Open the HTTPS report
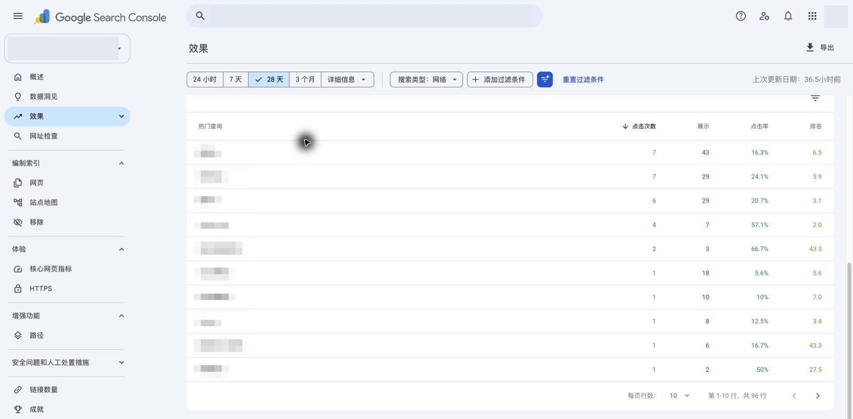The width and height of the screenshot is (853, 419). pyautogui.click(x=67, y=289)
